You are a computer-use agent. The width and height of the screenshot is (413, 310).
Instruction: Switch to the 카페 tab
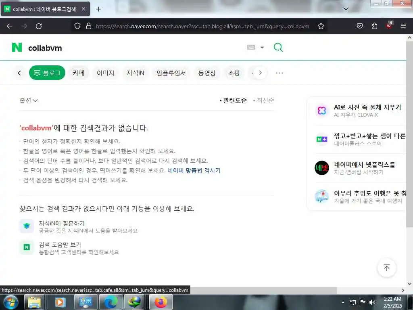pyautogui.click(x=79, y=73)
